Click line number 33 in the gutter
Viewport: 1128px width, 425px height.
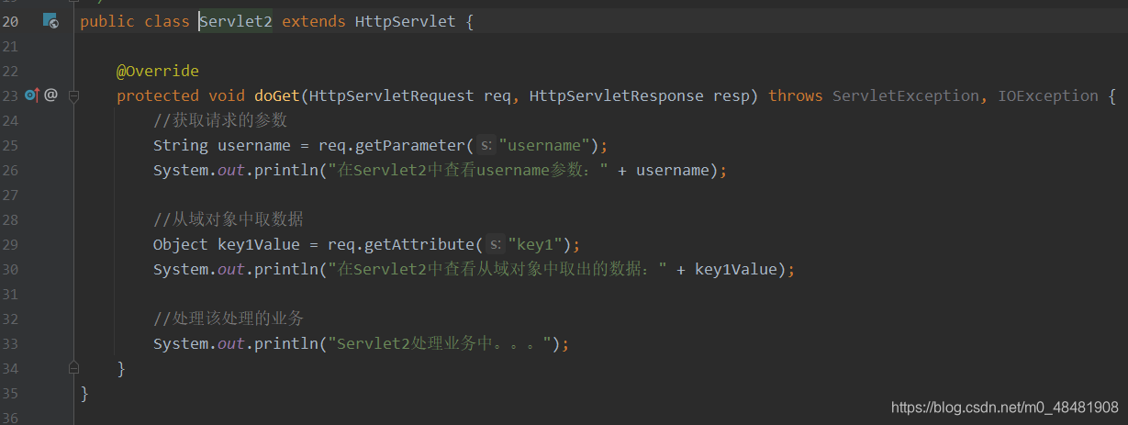coord(10,343)
